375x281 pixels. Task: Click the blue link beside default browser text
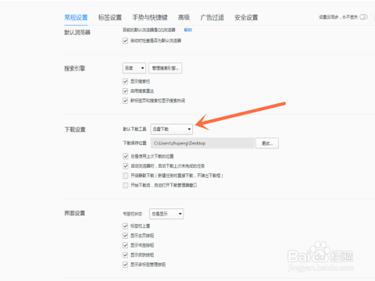coord(187,30)
